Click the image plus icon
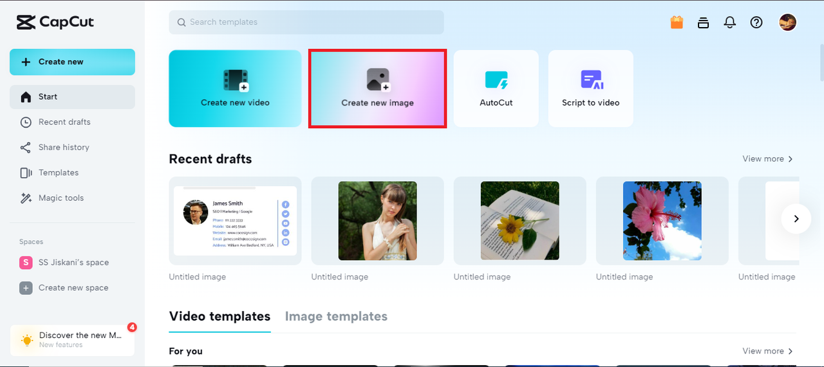Screen dimensions: 824x367 click(378, 80)
